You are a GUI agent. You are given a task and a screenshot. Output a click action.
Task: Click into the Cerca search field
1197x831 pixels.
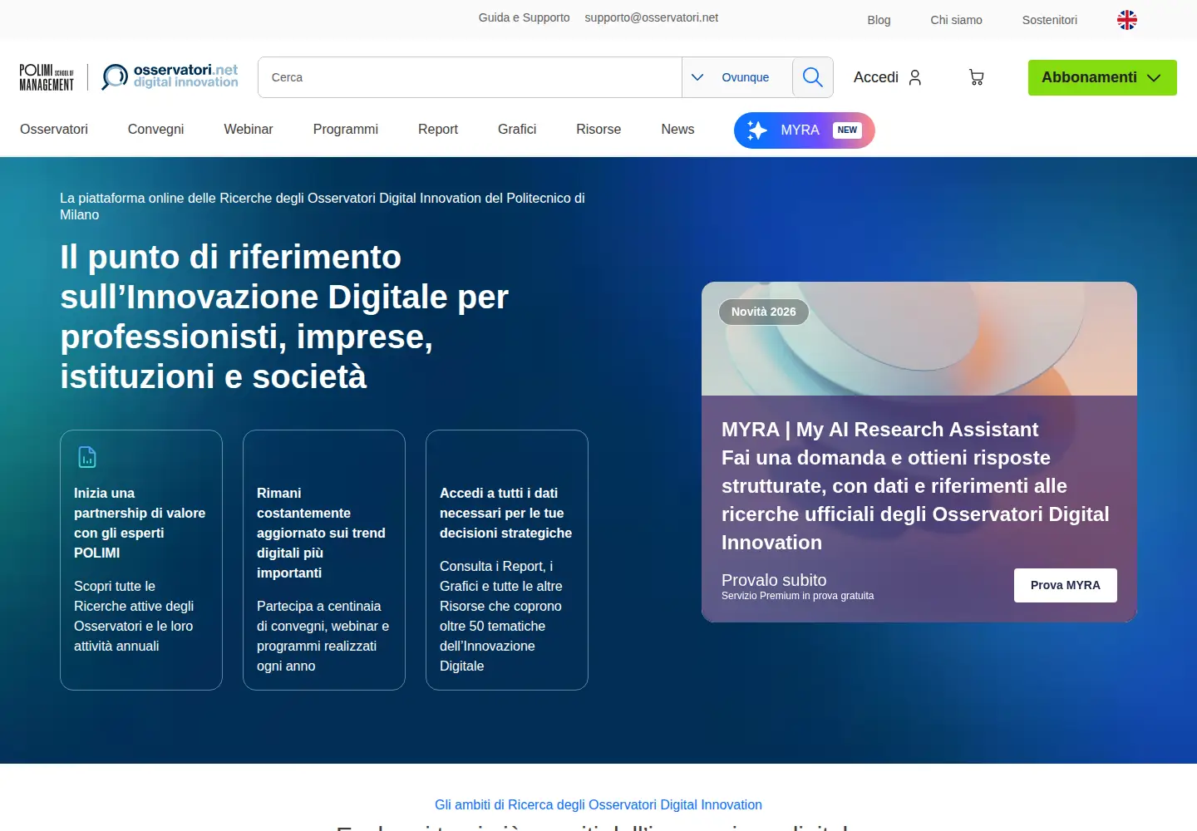point(470,77)
